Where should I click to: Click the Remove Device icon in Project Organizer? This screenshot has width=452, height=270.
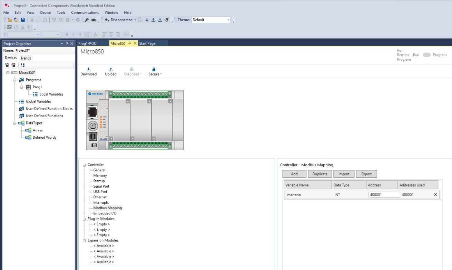pyautogui.click(x=13, y=65)
